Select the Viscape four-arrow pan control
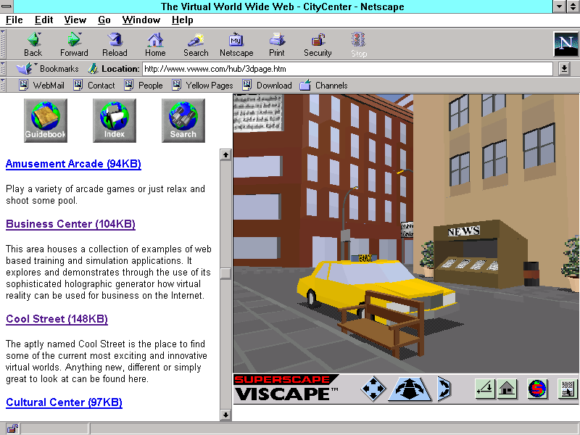The height and width of the screenshot is (435, 580). (373, 389)
